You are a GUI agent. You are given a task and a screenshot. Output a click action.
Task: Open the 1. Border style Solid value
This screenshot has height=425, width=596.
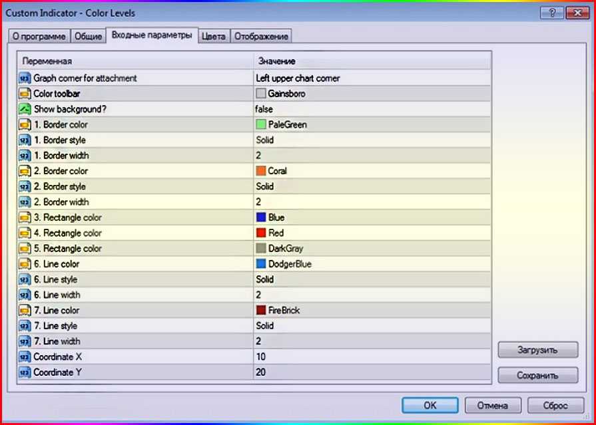pyautogui.click(x=265, y=140)
